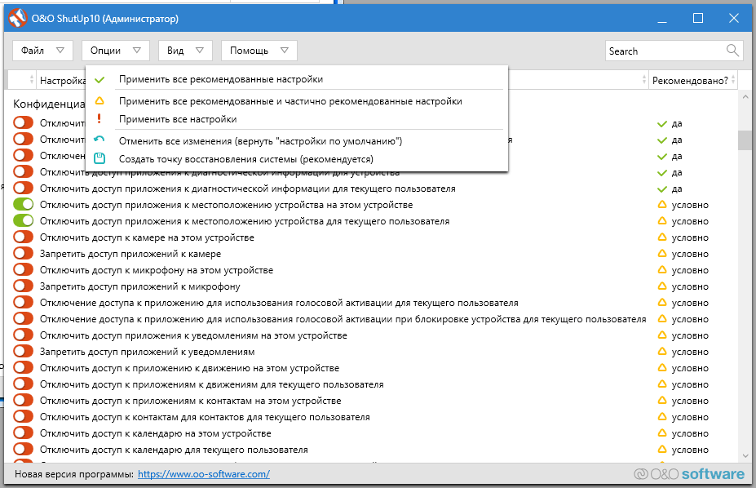The width and height of the screenshot is (756, 488).
Task: Toggle Отключить доступ приложения к уведомлениям на этом устройстве
Action: (x=23, y=335)
